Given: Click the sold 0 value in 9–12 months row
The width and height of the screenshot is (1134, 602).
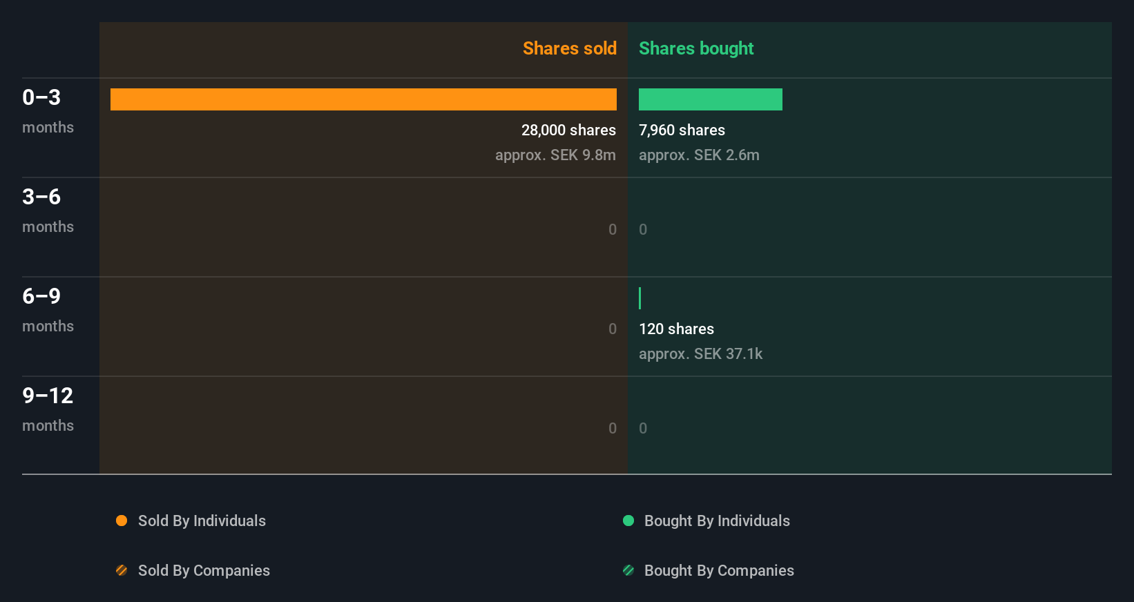Looking at the screenshot, I should coord(613,428).
